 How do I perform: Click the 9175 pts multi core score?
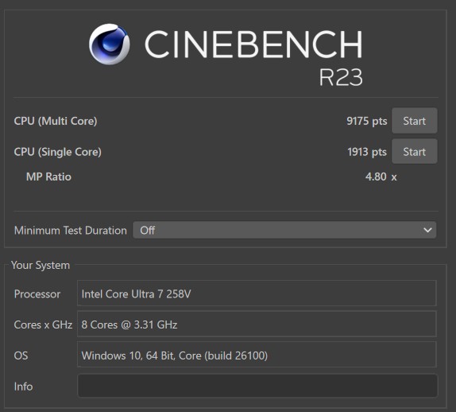367,121
